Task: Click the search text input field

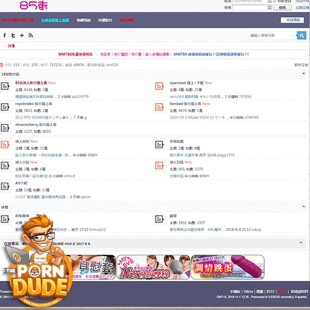Action: coord(272,36)
